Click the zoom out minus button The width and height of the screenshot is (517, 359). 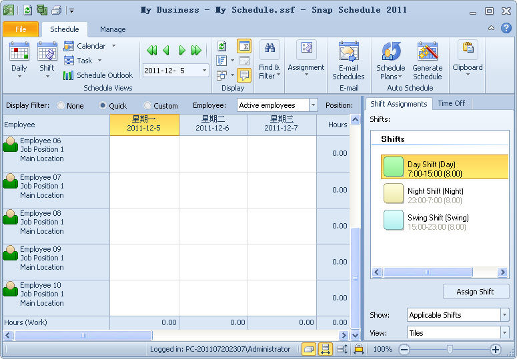404,349
